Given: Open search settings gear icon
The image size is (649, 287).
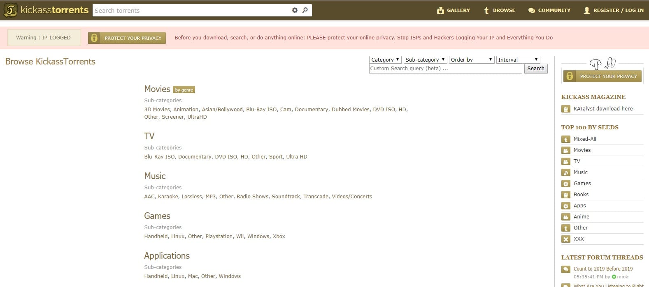Looking at the screenshot, I should [x=295, y=10].
